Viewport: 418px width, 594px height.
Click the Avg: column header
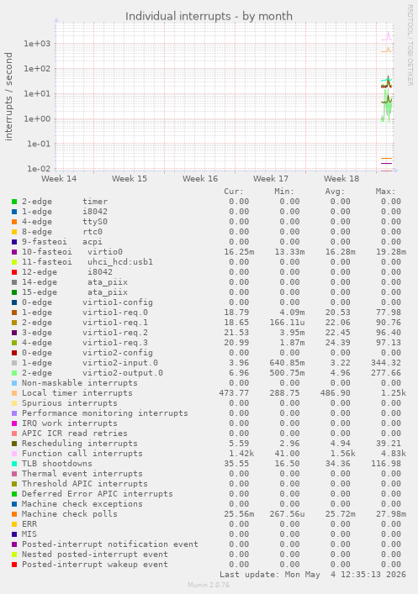(x=335, y=192)
